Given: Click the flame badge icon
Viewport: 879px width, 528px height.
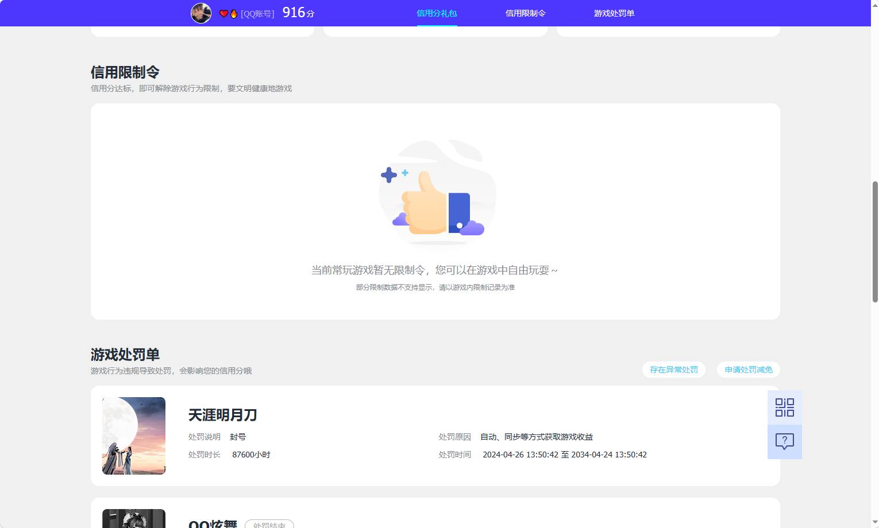Looking at the screenshot, I should coord(234,13).
